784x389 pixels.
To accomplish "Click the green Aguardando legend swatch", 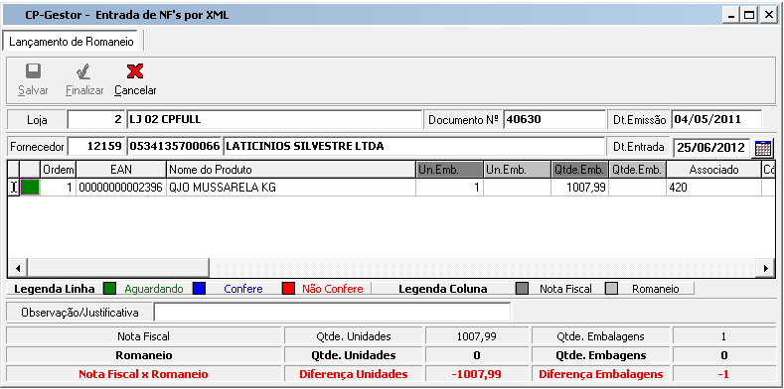I will pos(109,289).
